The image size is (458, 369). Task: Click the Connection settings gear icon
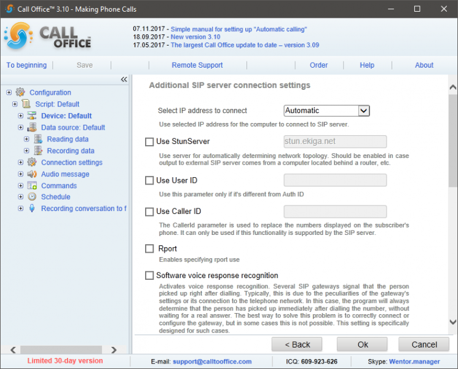32,162
